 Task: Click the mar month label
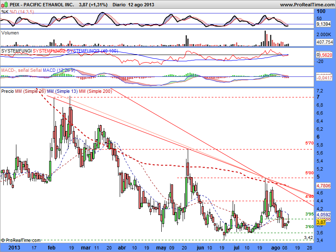(x=86, y=248)
